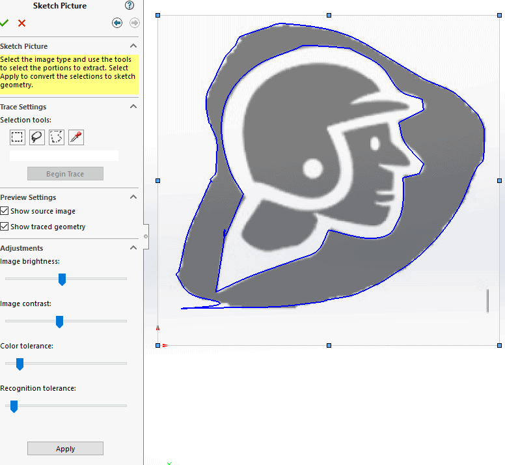The image size is (505, 465).
Task: Click the left-middle image resize handle
Action: (x=157, y=181)
